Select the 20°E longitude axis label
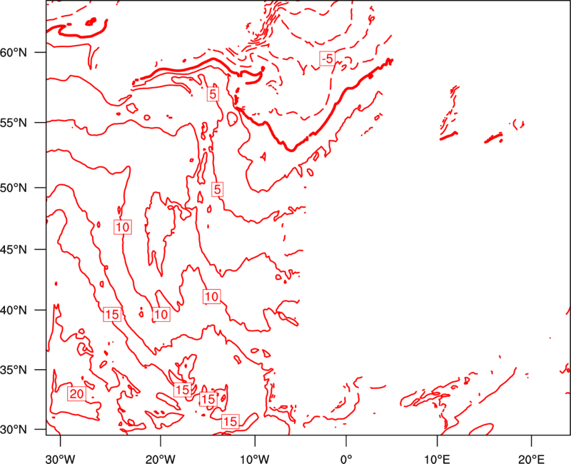 pyautogui.click(x=531, y=458)
